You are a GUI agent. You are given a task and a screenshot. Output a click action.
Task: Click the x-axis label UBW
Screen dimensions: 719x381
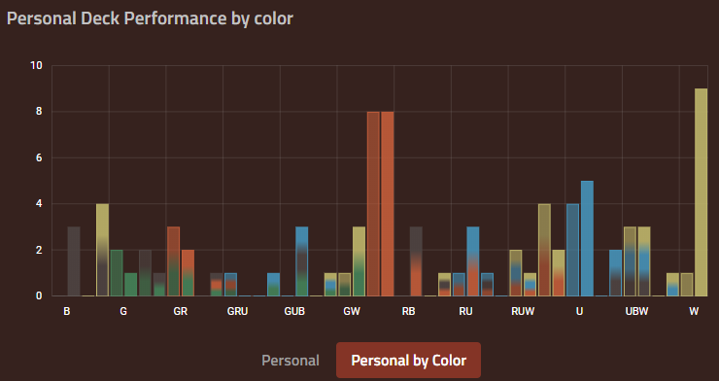[x=637, y=311]
